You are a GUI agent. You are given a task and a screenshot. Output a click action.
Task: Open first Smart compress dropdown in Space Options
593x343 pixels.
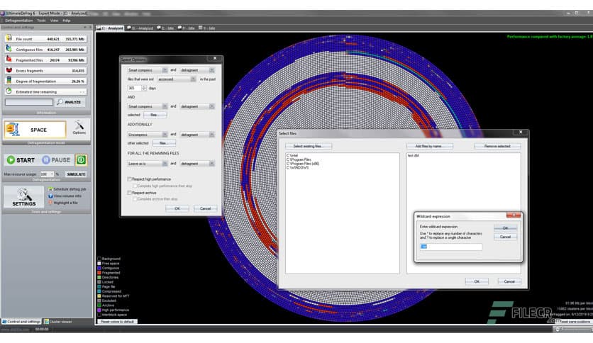(147, 70)
